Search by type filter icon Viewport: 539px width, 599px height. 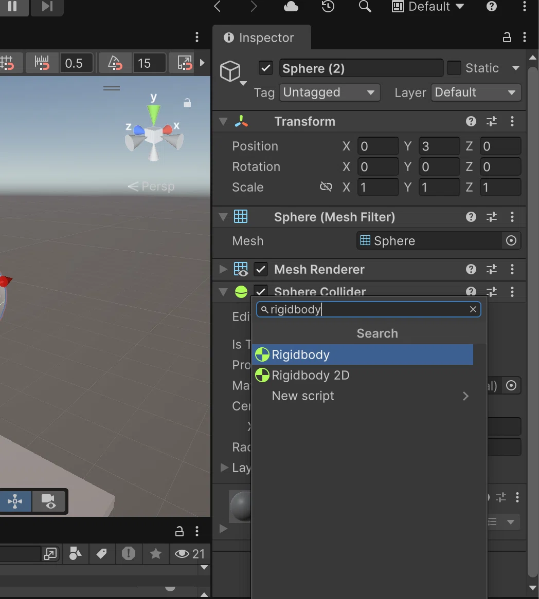coord(76,554)
